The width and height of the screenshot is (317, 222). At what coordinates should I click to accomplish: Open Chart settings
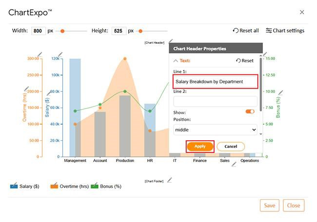click(285, 31)
